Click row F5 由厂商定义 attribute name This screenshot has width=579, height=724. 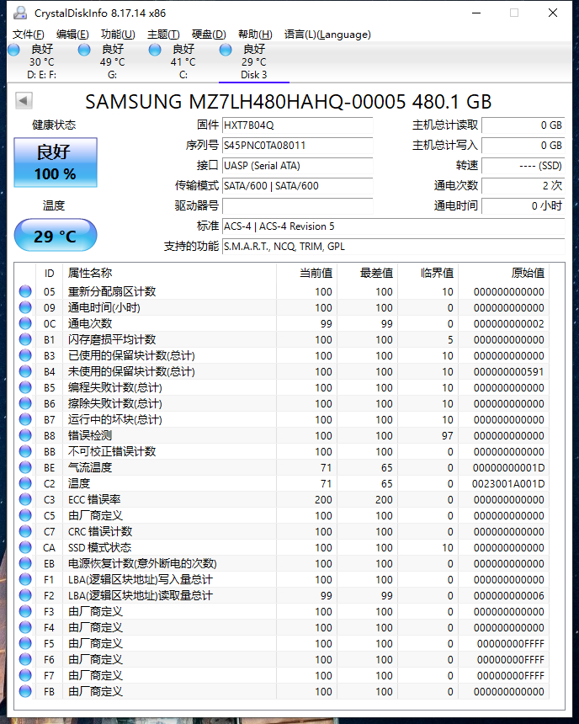click(x=95, y=643)
